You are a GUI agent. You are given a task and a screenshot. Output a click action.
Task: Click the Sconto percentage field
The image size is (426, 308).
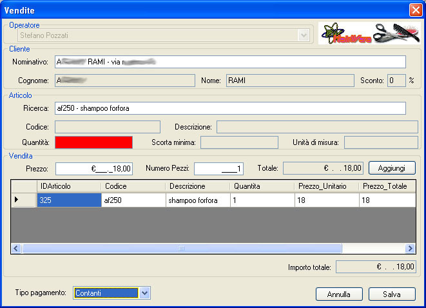point(396,81)
